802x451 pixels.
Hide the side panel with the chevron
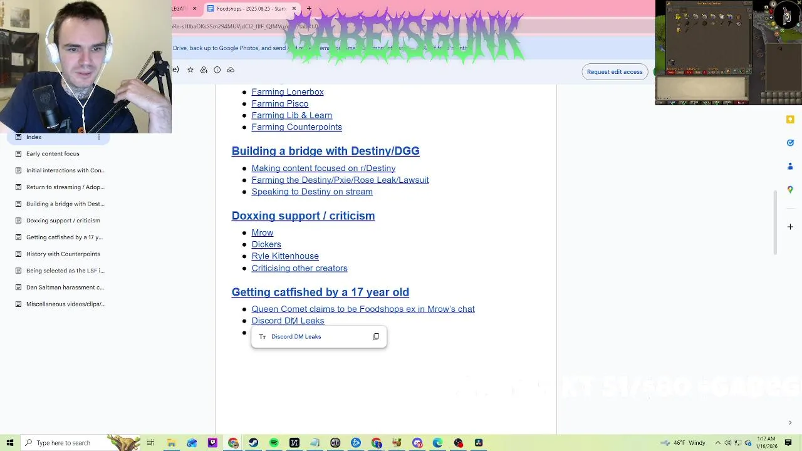tap(790, 423)
